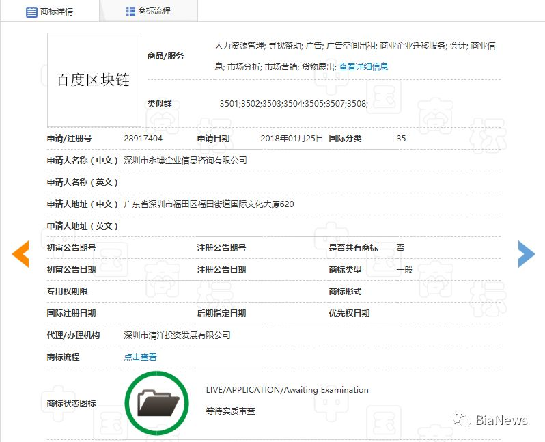Click the 申请人名称（英文）label
The width and height of the screenshot is (545, 442).
(x=83, y=182)
